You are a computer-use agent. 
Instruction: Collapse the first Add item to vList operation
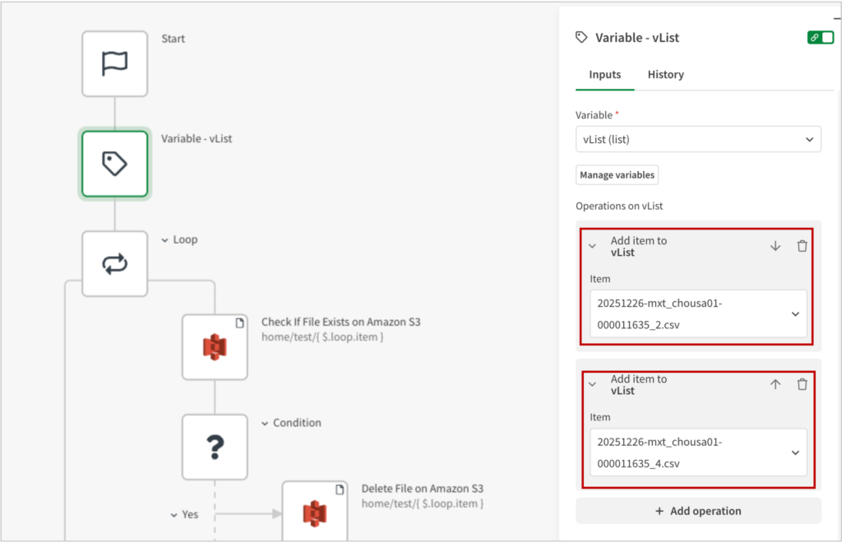(x=592, y=246)
